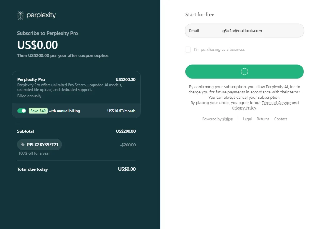Image resolution: width=320 pixels, height=229 pixels.
Task: Click the Perplexity Pro product title
Action: tap(31, 79)
